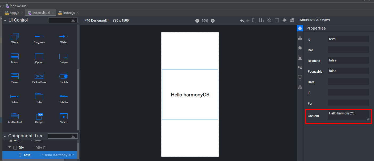The height and width of the screenshot is (161, 374).
Task: Open the Properties cube tab
Action: [x=300, y=28]
